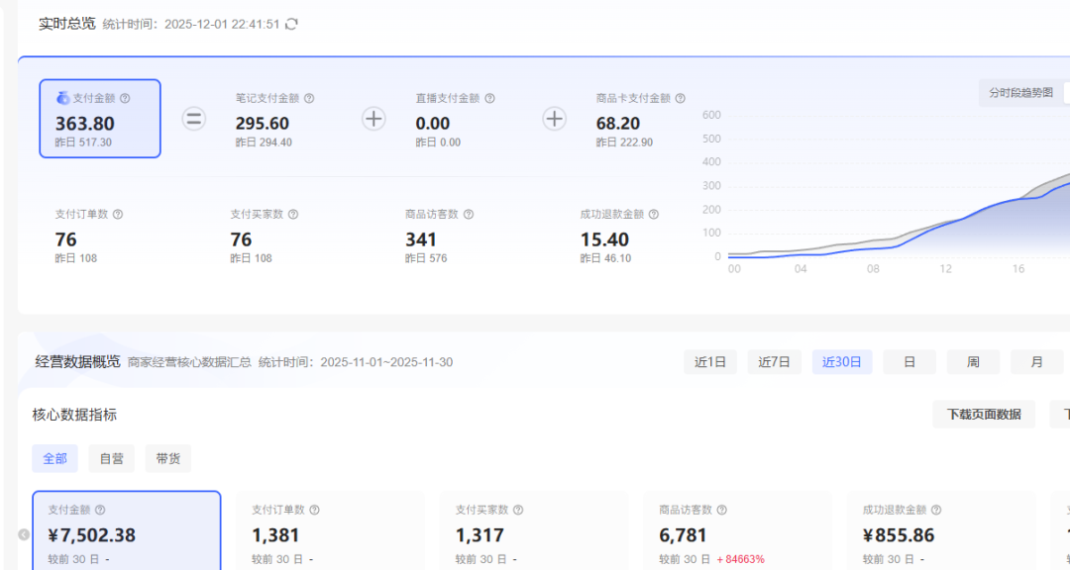Select the 近7日 time range

[x=774, y=362]
